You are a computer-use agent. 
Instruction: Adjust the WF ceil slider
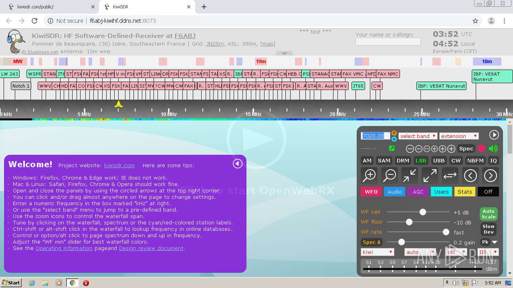(418, 212)
